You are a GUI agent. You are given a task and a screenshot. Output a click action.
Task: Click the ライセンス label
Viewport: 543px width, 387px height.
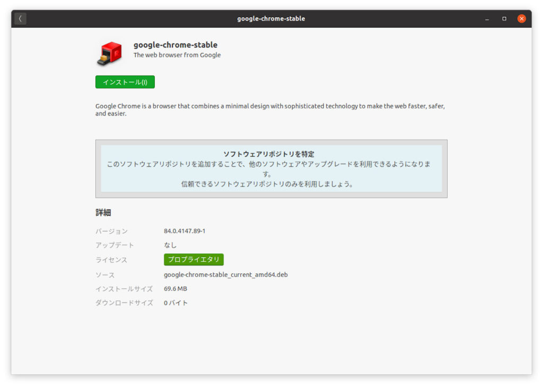(x=111, y=260)
